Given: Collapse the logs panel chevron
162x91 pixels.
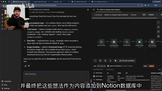Looking at the screenshot, I should tap(160, 66).
